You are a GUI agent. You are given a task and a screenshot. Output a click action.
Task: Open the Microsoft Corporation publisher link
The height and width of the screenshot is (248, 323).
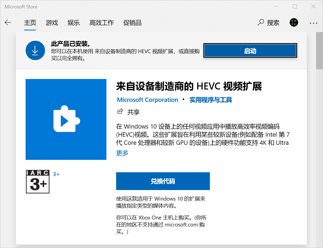[x=148, y=100]
